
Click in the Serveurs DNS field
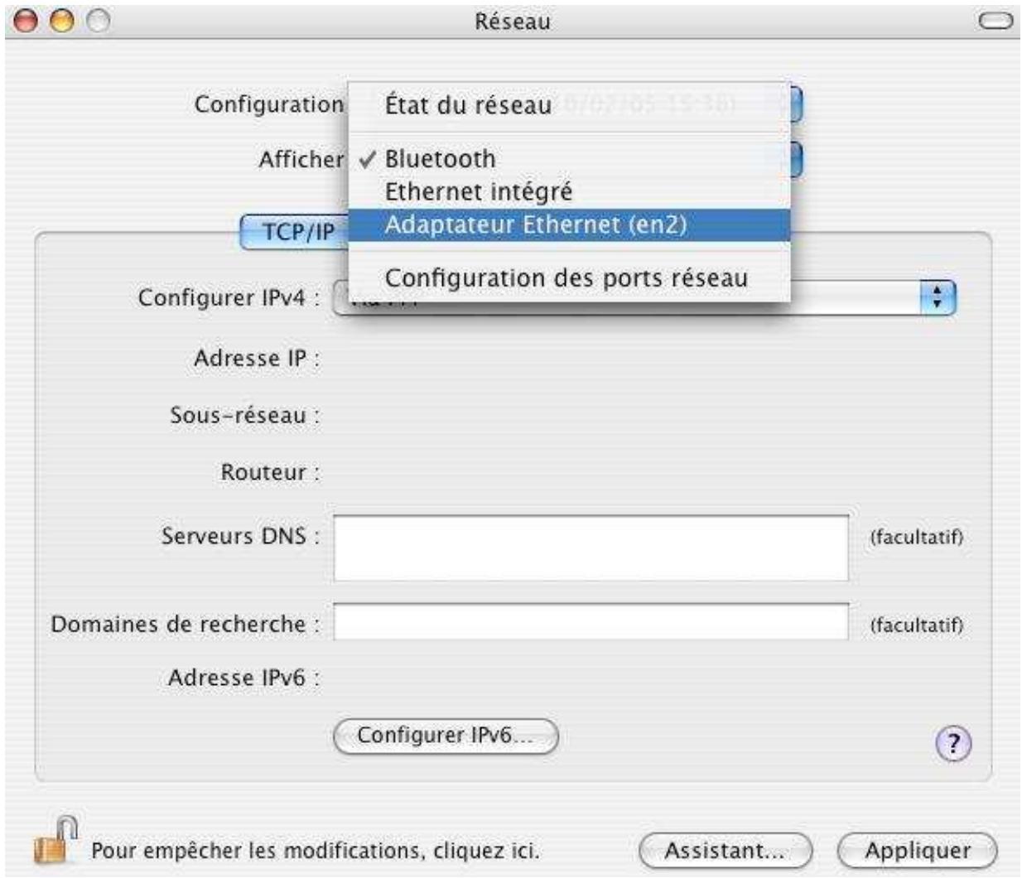[x=591, y=548]
